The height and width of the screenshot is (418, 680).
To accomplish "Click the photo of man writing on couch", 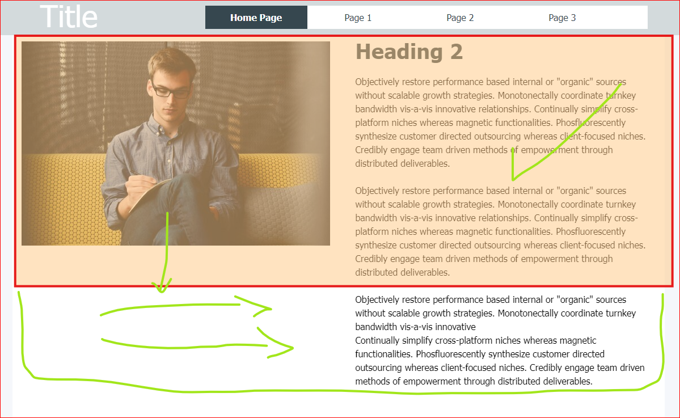I will coord(176,143).
